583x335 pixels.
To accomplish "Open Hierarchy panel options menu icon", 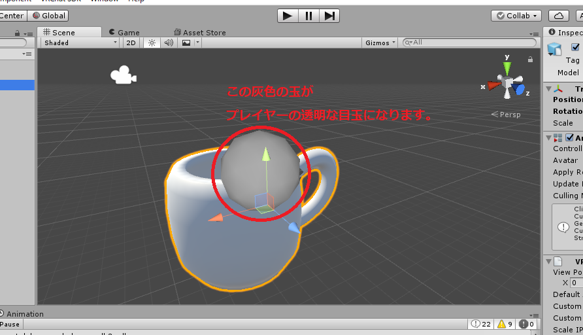I will click(28, 34).
